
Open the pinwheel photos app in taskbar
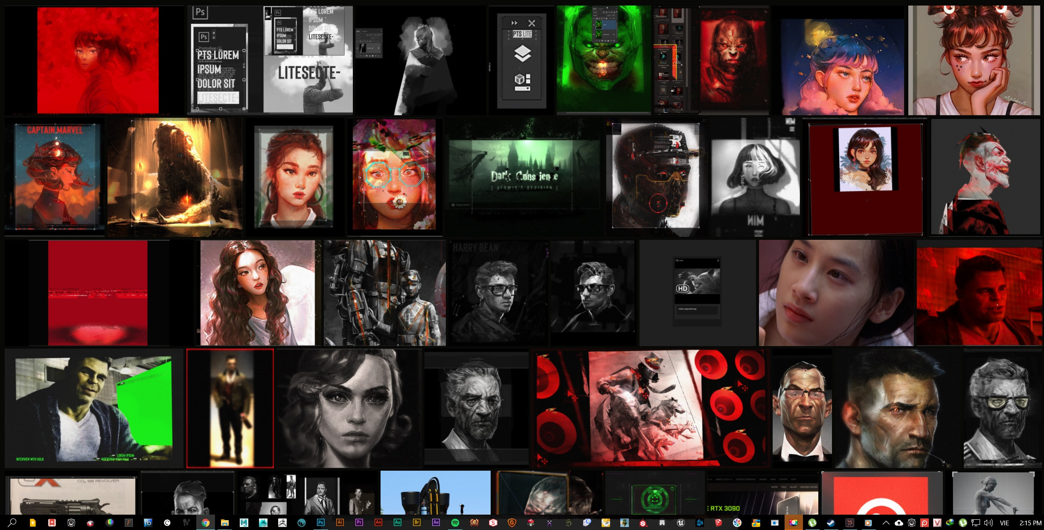click(737, 522)
